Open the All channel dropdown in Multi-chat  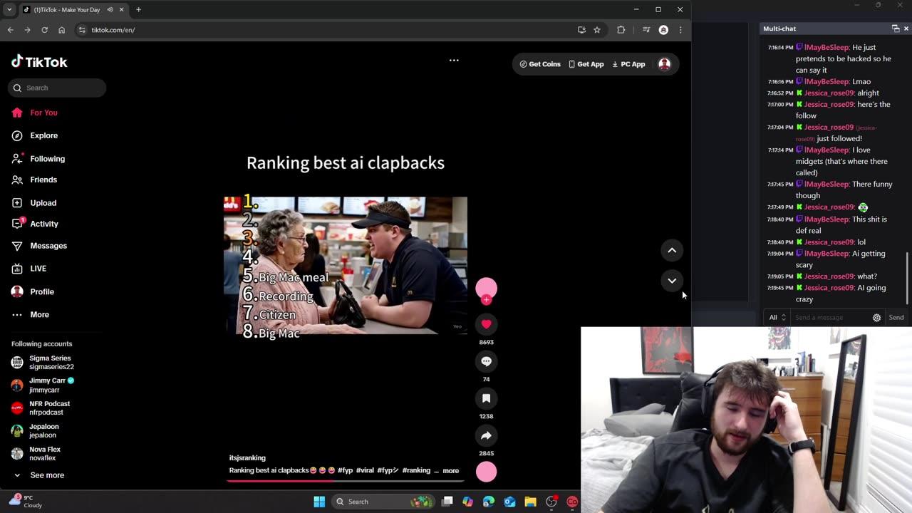pyautogui.click(x=777, y=318)
